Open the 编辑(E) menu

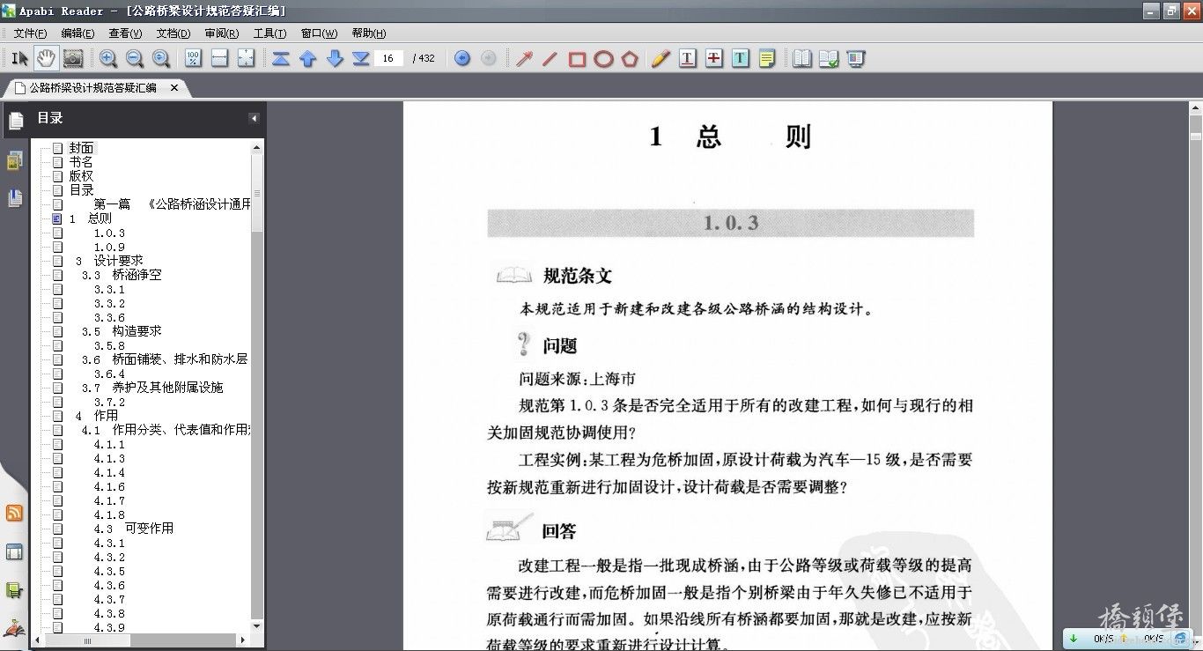click(x=77, y=33)
